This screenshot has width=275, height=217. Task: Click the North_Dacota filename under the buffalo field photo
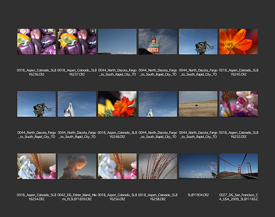click(198, 135)
